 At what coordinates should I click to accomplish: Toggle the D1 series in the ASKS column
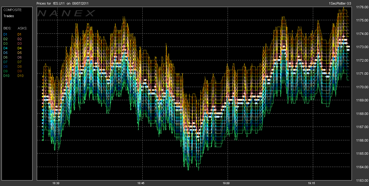pos(20,34)
